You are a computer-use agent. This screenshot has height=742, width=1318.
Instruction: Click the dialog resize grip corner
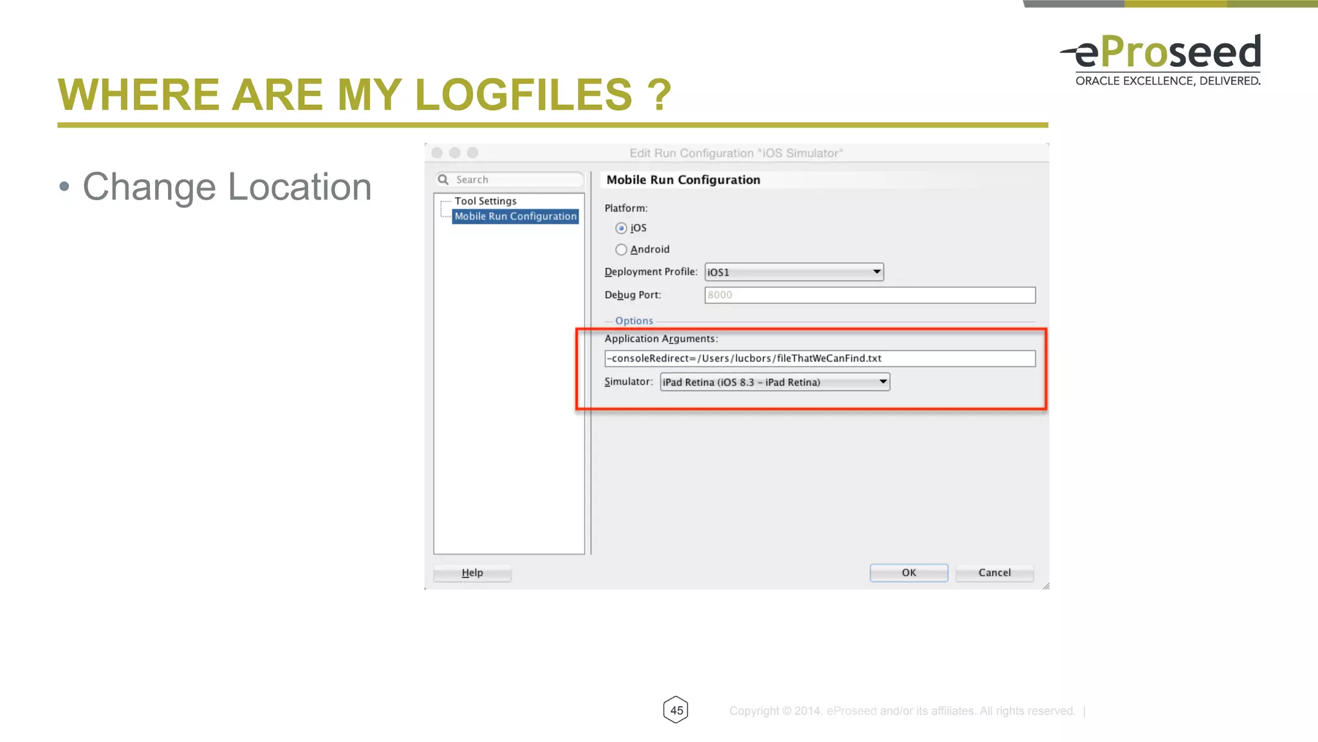1046,586
